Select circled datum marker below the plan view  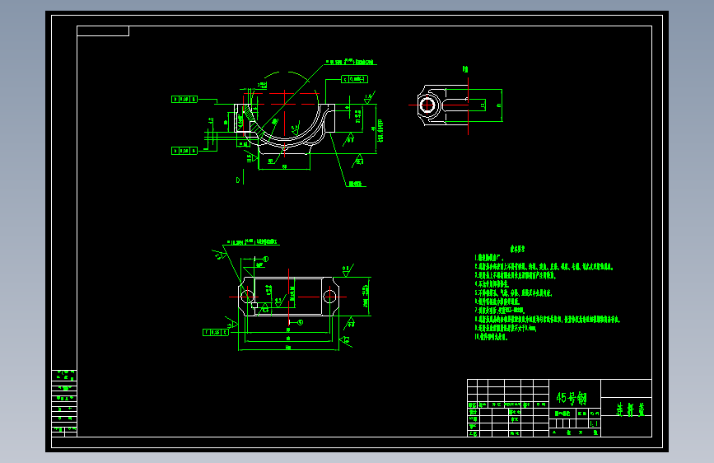tap(300, 322)
